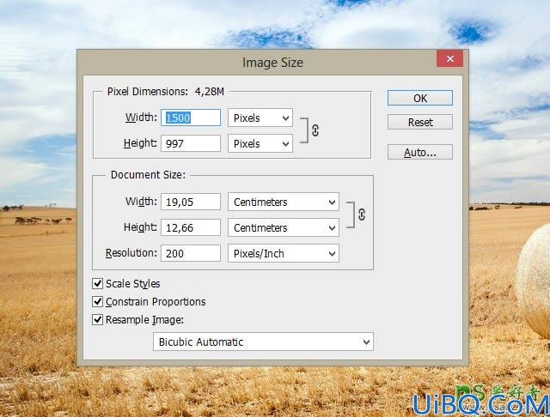Click the document size chain link icon
The image size is (550, 417).
click(362, 215)
